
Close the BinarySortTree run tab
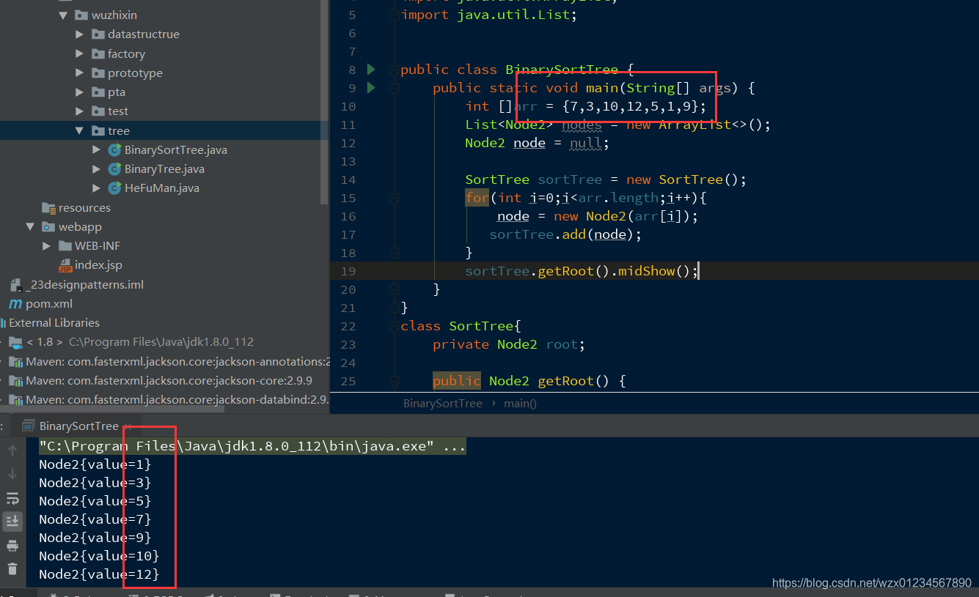click(127, 426)
